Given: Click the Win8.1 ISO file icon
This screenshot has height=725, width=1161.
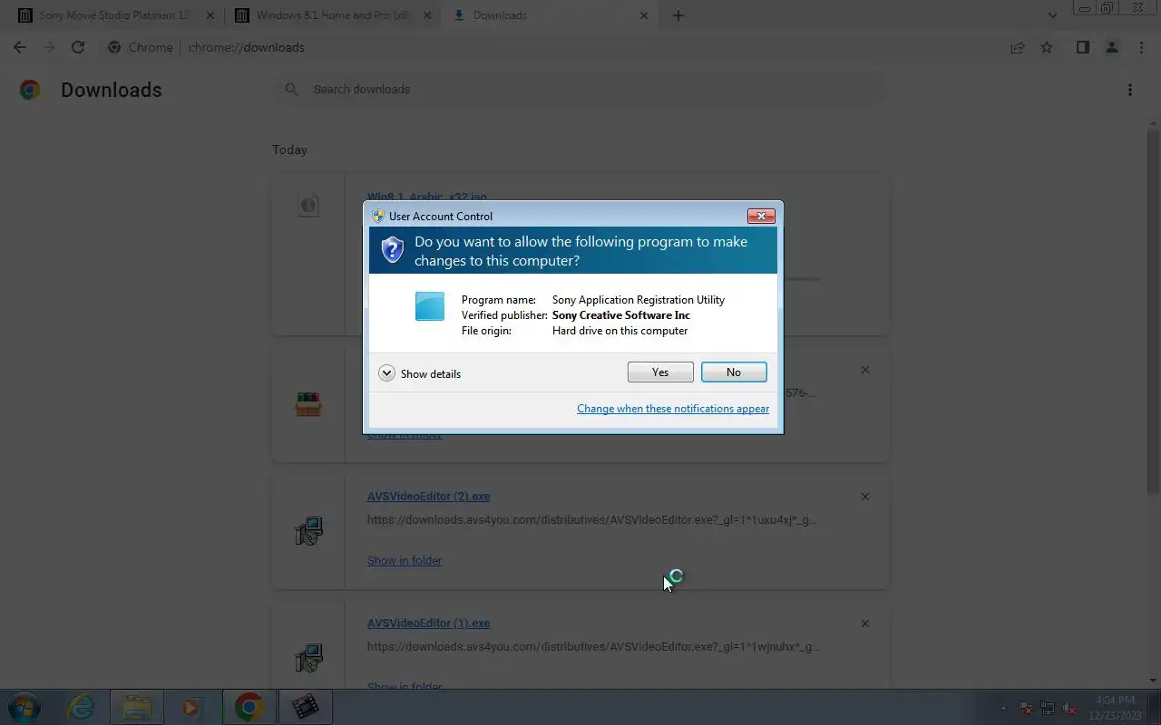Looking at the screenshot, I should pyautogui.click(x=308, y=205).
